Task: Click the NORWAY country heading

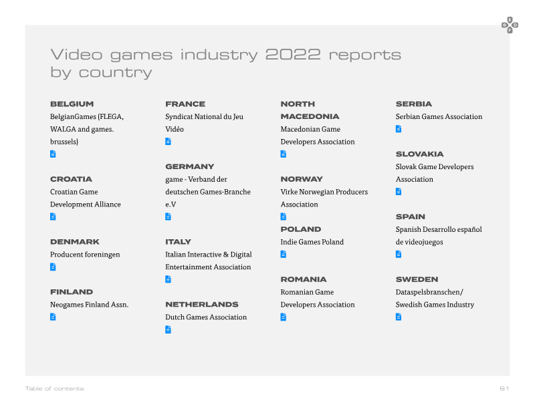Action: pyautogui.click(x=302, y=179)
